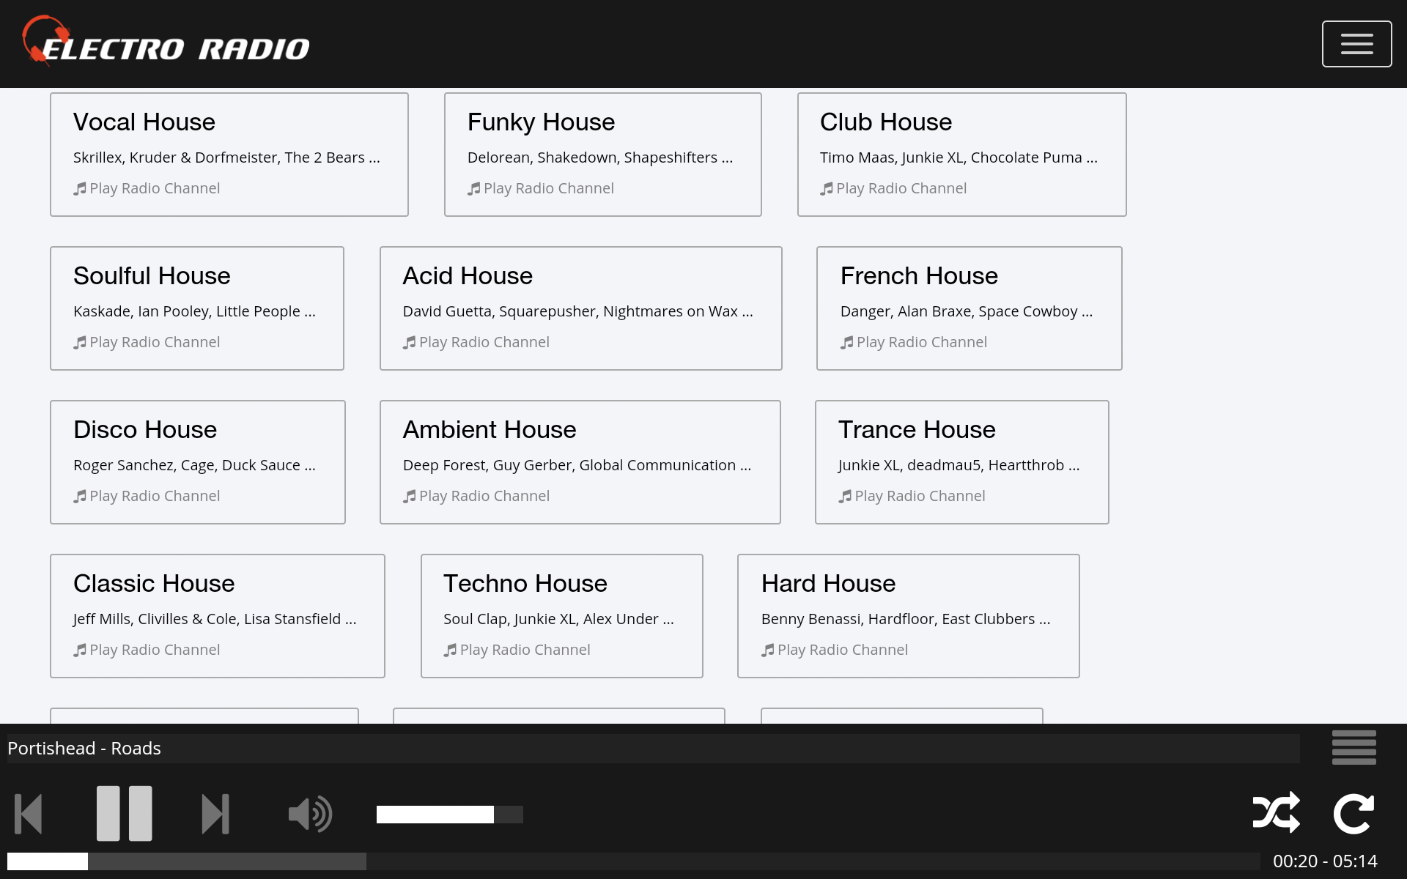
Task: Click the Junkie XL, deadmau5 artist line
Action: pyautogui.click(x=959, y=465)
